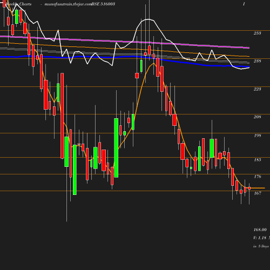Click the 'in 5 Days' label
This screenshot has height=270, width=270.
click(261, 246)
